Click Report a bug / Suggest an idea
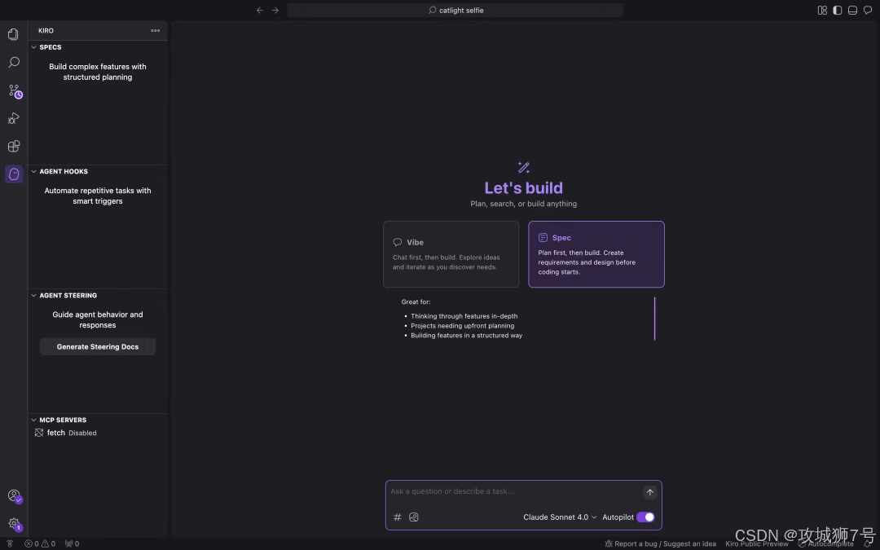This screenshot has height=550, width=880. (661, 543)
